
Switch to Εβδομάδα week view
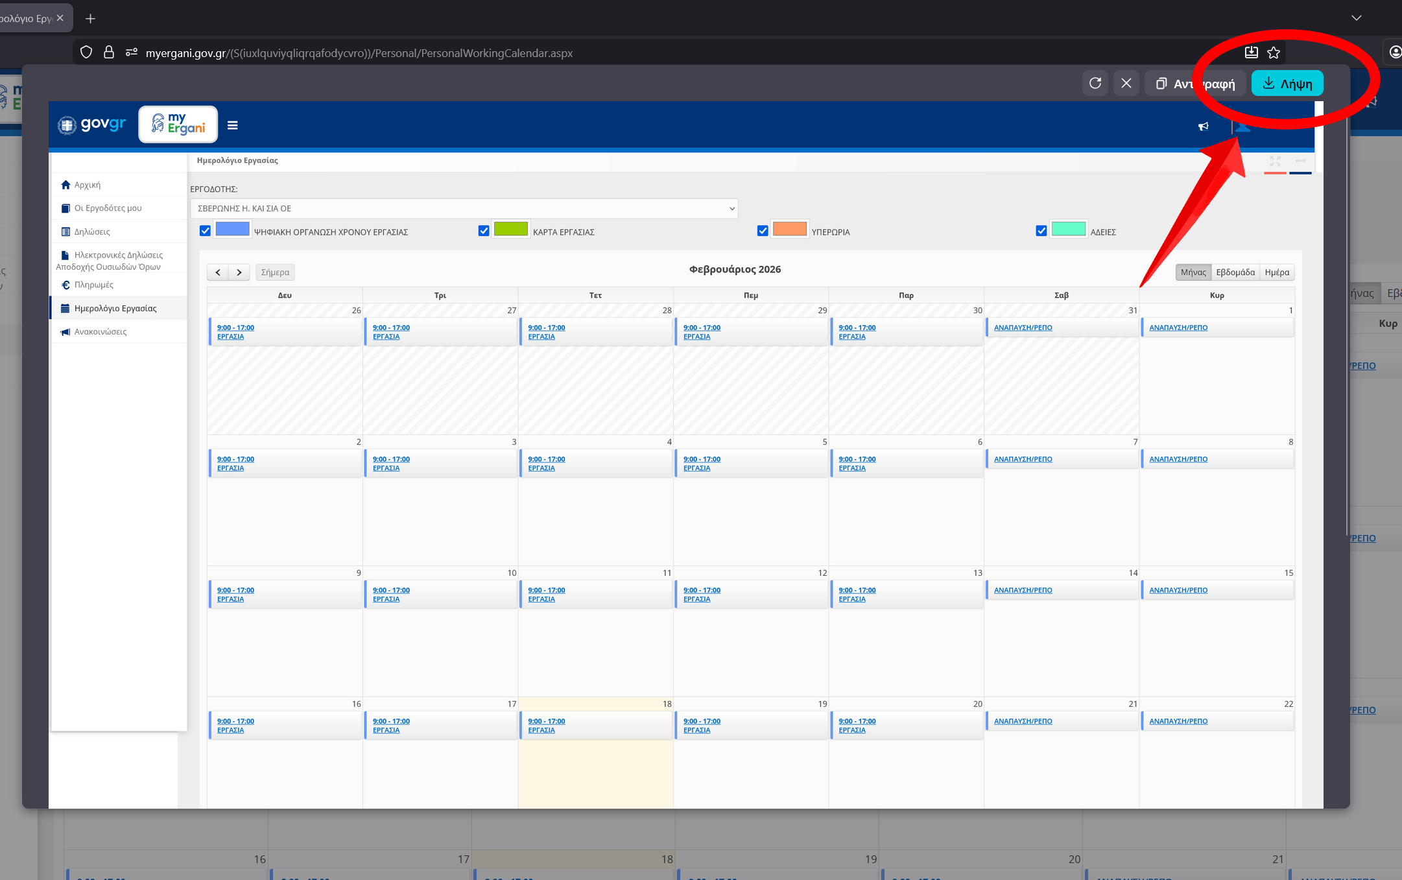[1235, 272]
